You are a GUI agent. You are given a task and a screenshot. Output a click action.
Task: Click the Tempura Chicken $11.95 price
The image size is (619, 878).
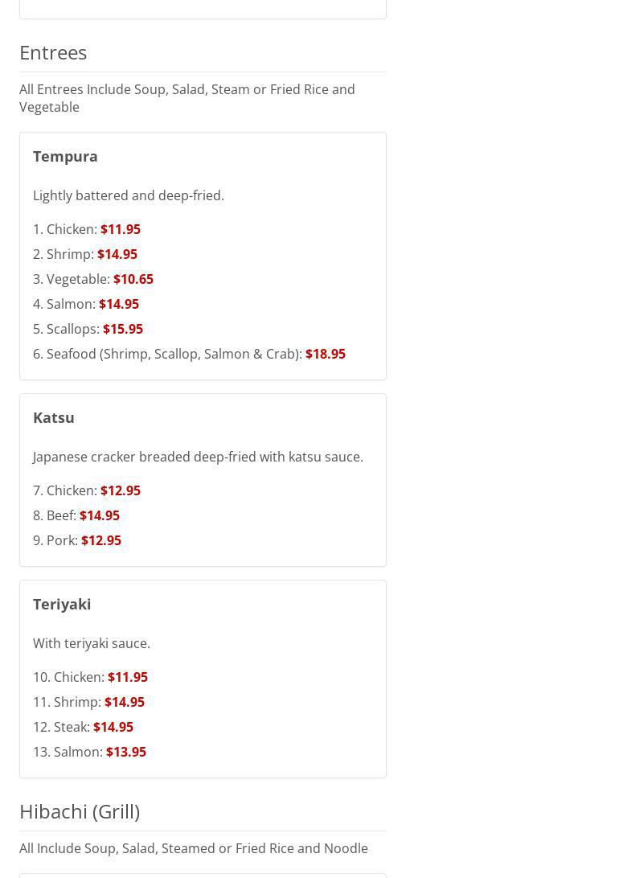[x=121, y=230]
